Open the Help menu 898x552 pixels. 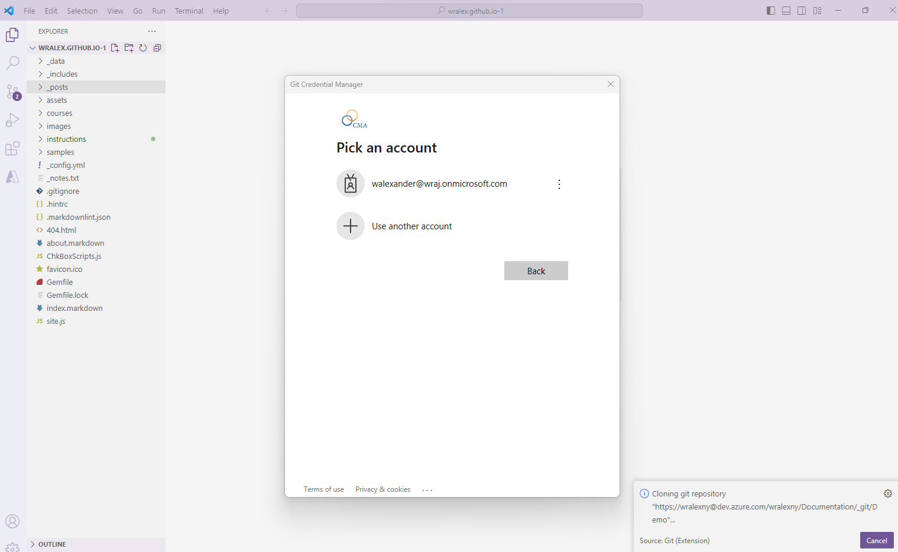click(221, 11)
